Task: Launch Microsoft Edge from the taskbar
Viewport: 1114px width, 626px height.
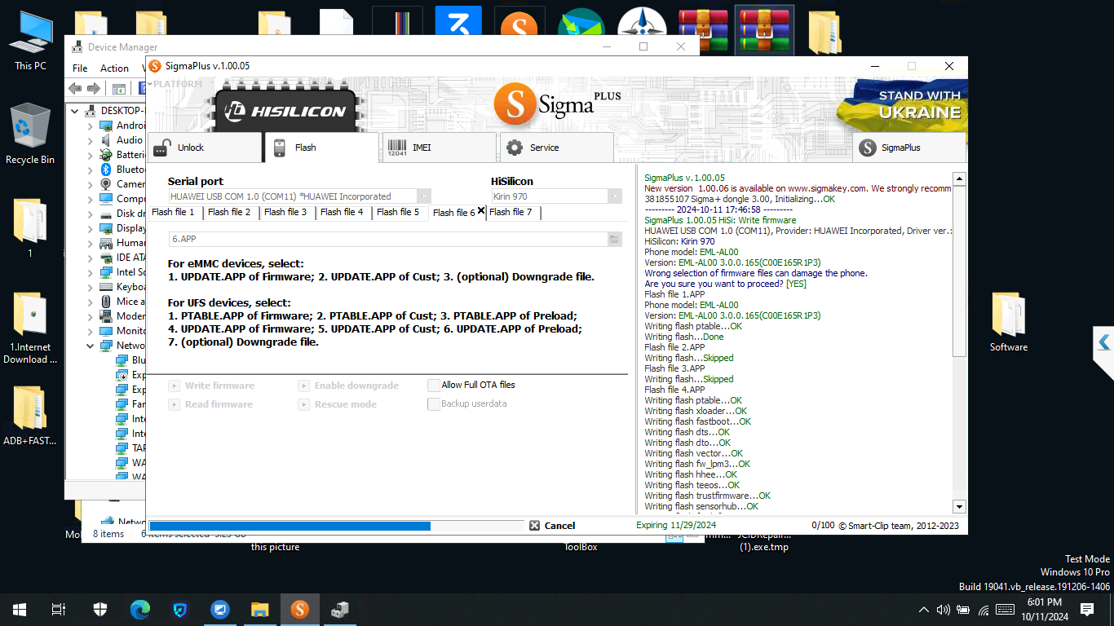Action: (x=139, y=609)
